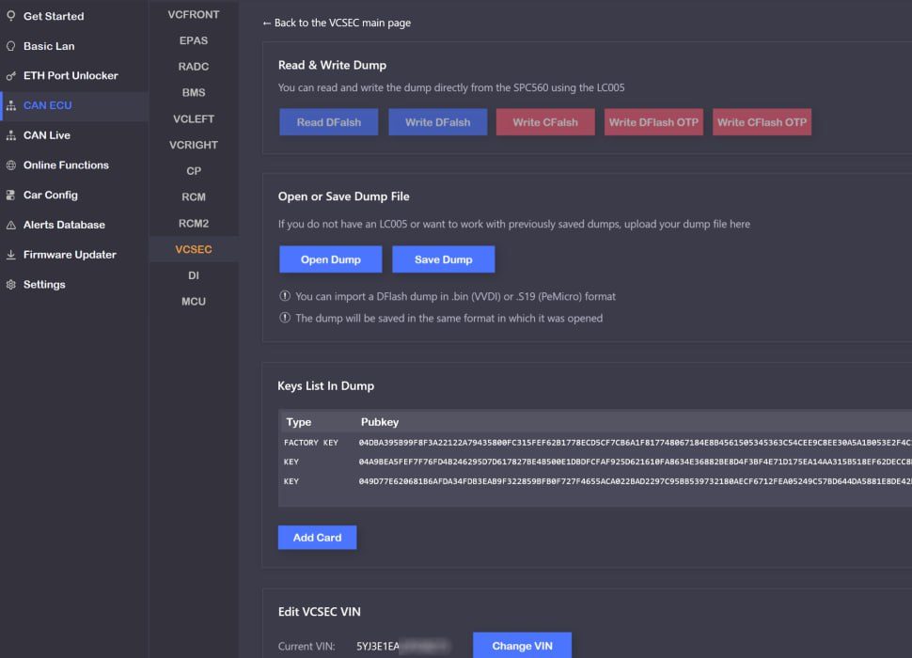The image size is (912, 658).
Task: Select the VCFRONT ECU tab
Action: 193,15
